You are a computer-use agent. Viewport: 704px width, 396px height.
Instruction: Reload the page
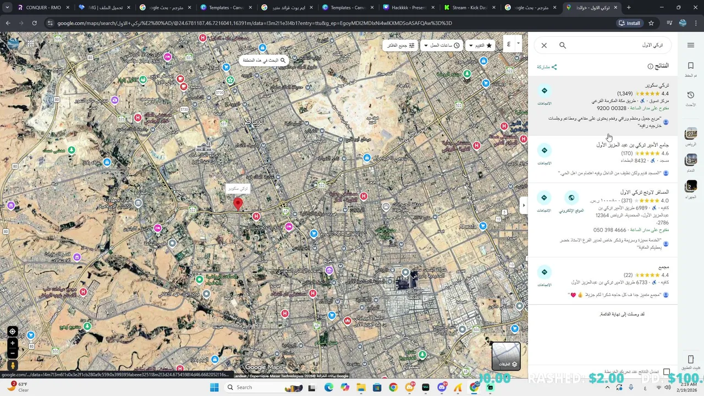coord(34,23)
